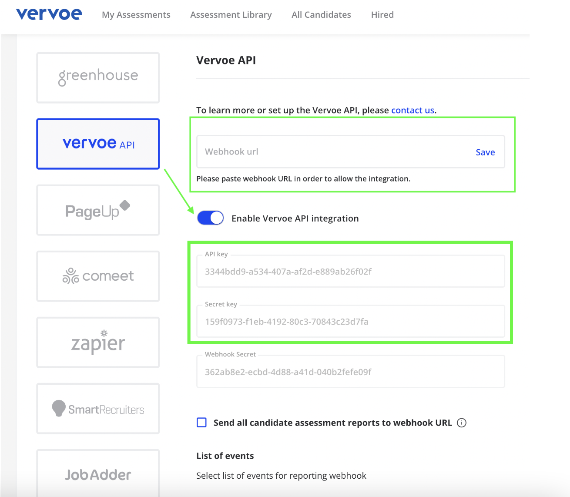Image resolution: width=570 pixels, height=497 pixels.
Task: Click the Webhook Secret field
Action: 351,371
